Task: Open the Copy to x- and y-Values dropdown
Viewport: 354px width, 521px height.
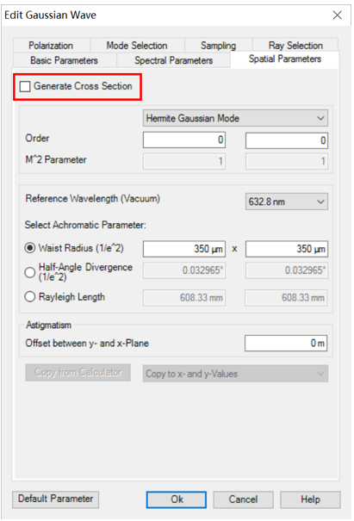Action: coord(235,374)
